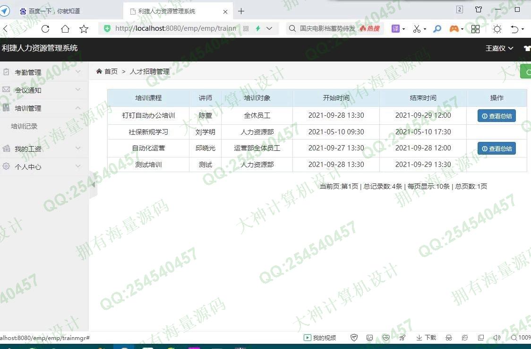
Task: Click the browser refresh icon
Action: tap(45, 29)
